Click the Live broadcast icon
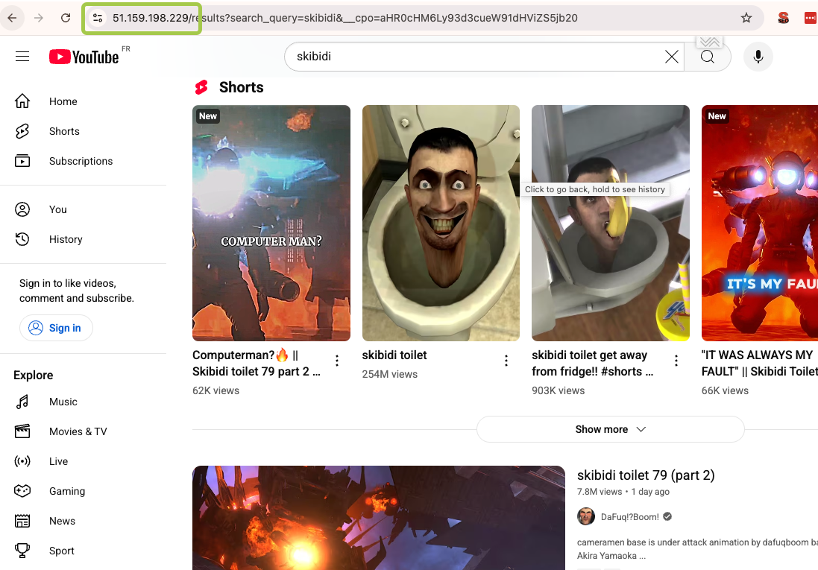The image size is (818, 570). point(22,461)
